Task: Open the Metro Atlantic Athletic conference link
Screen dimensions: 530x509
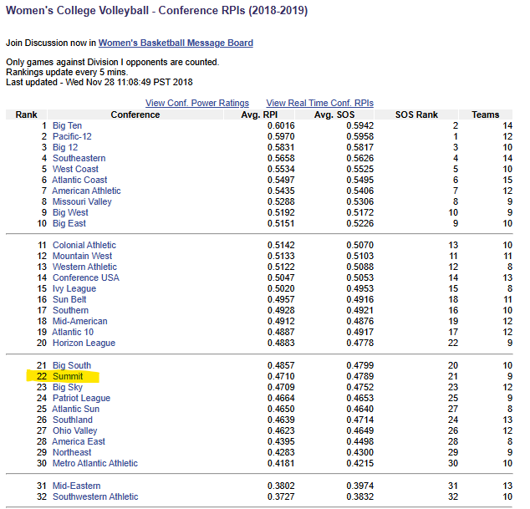Action: tap(95, 463)
